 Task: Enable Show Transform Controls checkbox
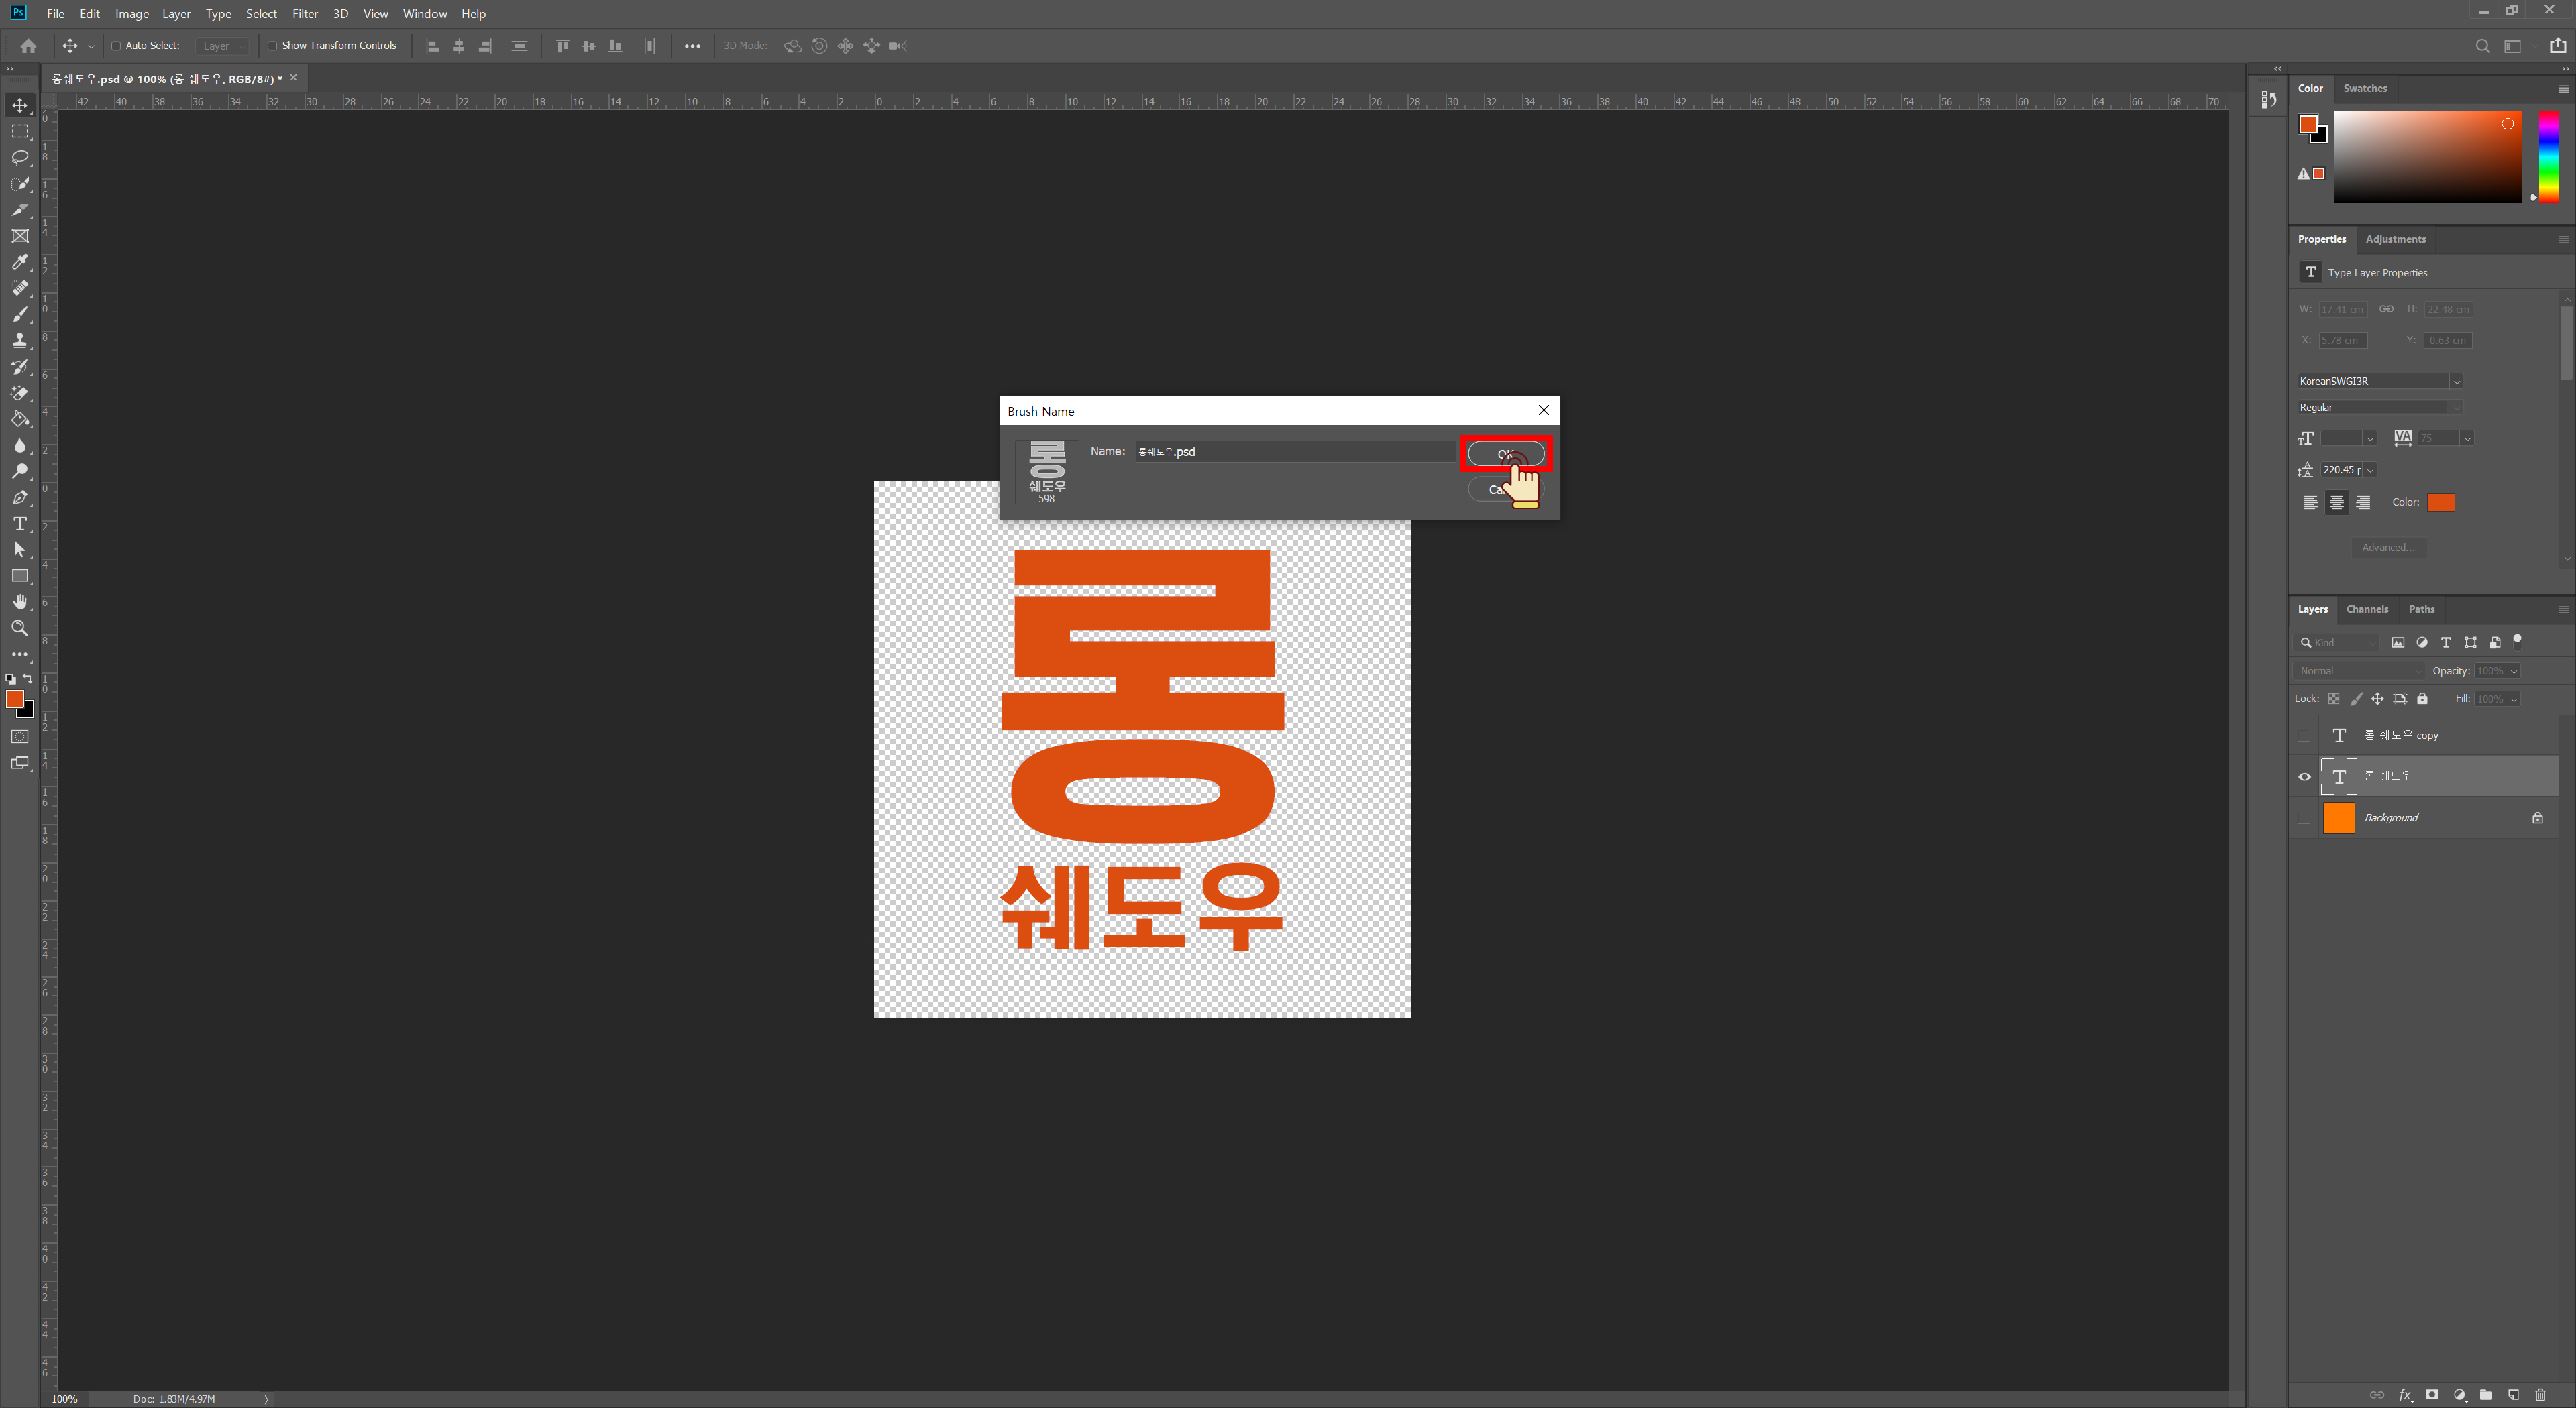pos(272,46)
